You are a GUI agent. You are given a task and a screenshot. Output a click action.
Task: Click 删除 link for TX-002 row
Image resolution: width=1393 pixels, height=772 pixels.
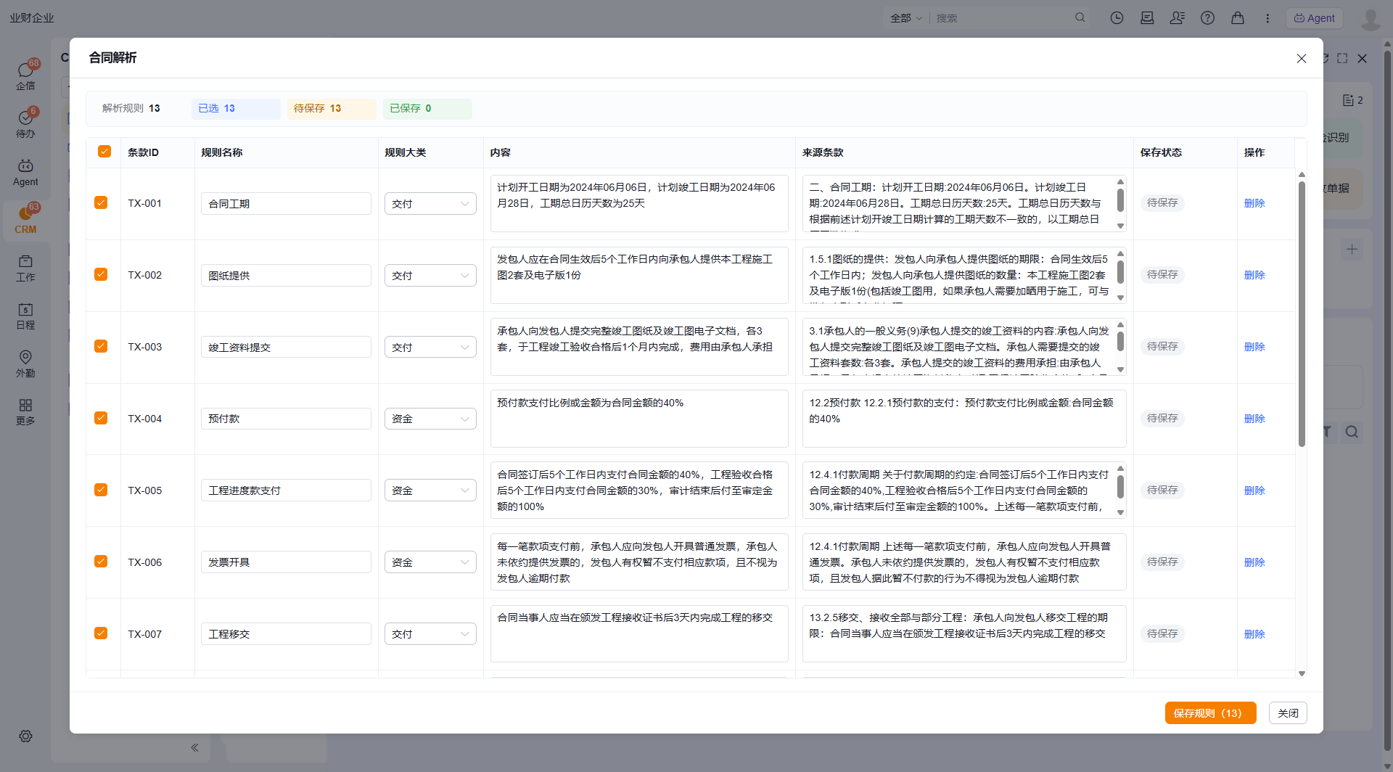point(1254,275)
